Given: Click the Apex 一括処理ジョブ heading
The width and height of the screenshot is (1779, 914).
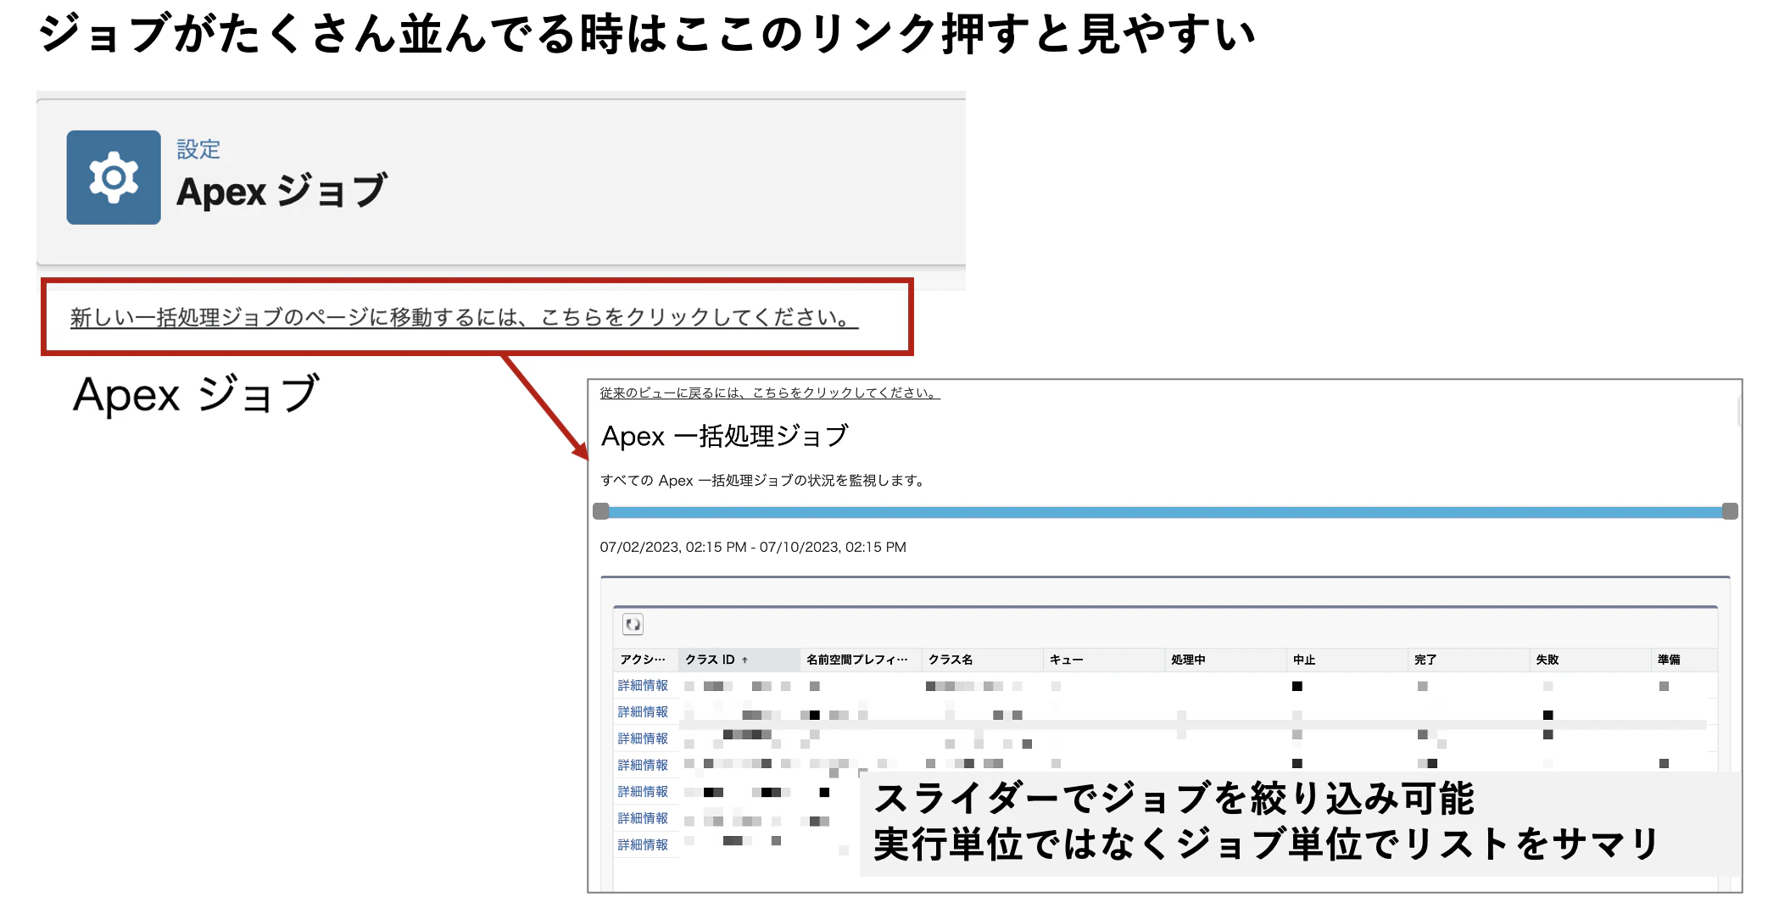Looking at the screenshot, I should 725,436.
